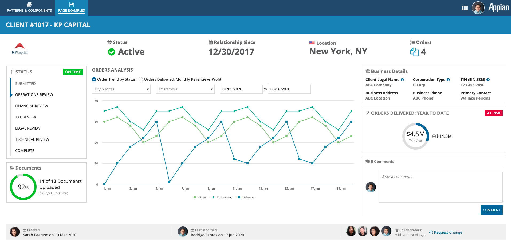
Task: Click the Status flag icon in the status panel
Action: pyautogui.click(x=11, y=72)
